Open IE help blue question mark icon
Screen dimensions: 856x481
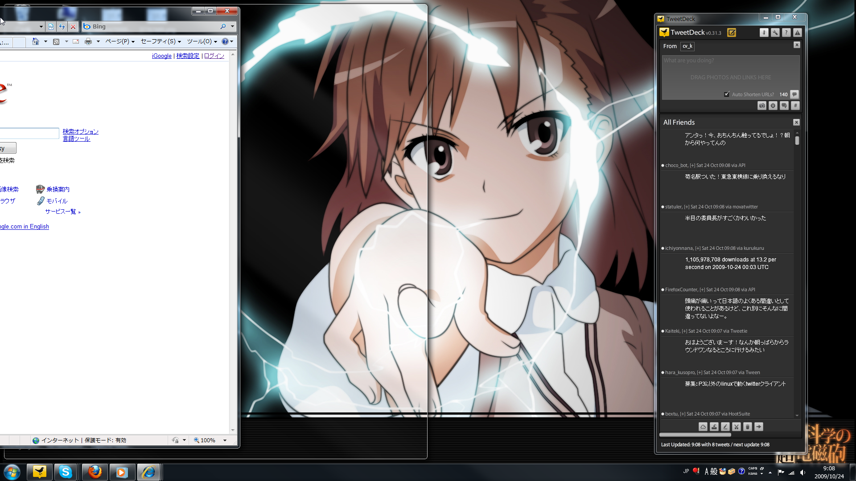[225, 41]
